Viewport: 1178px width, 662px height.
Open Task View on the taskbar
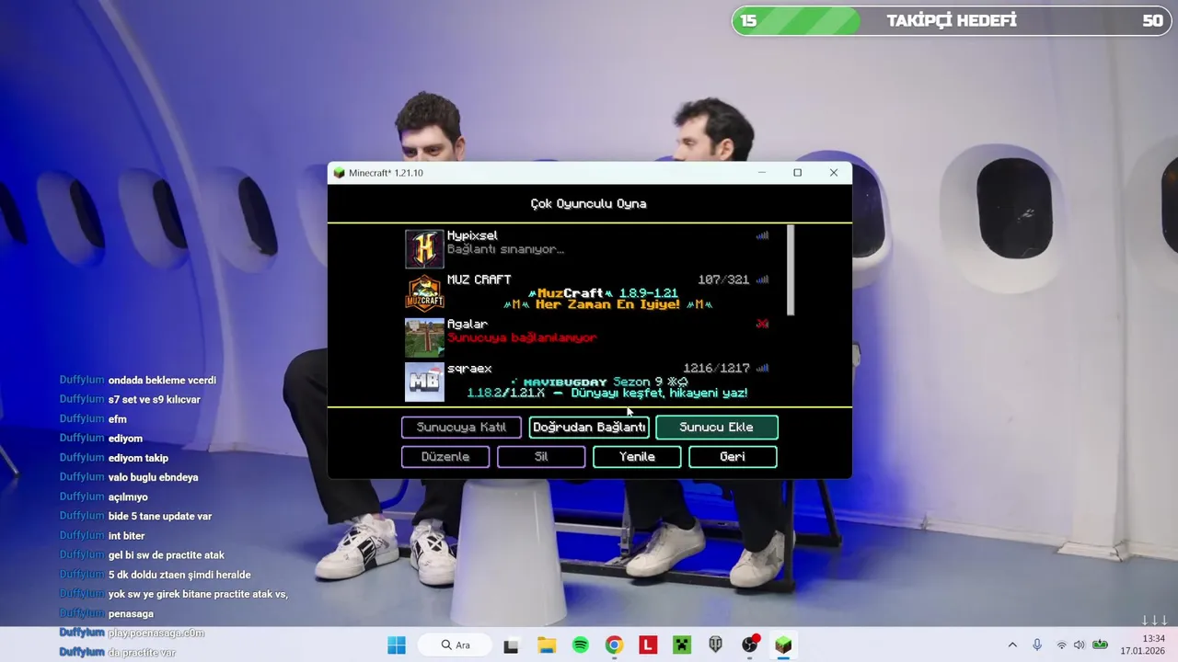click(511, 645)
